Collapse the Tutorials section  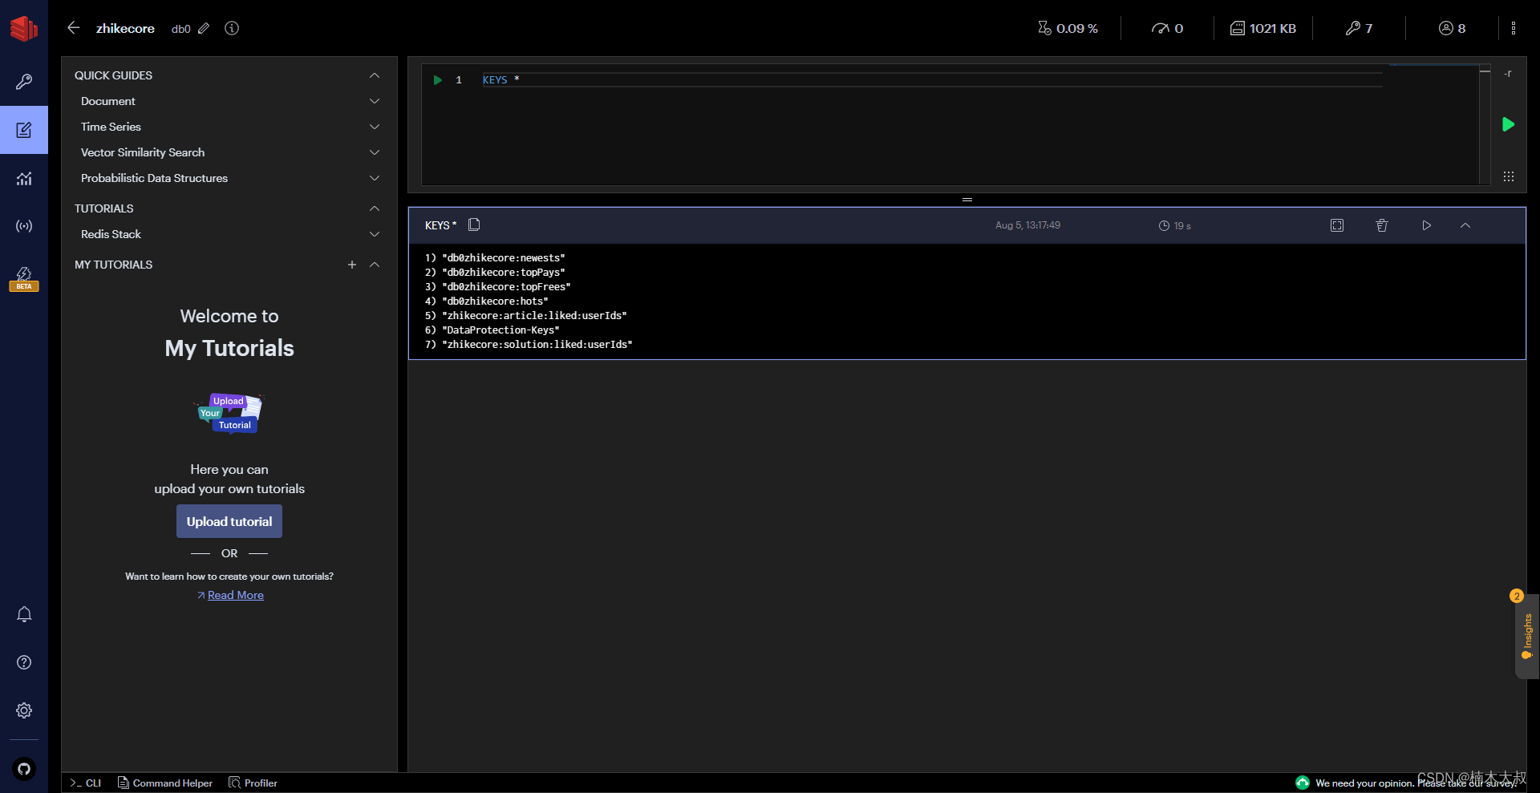coord(375,208)
